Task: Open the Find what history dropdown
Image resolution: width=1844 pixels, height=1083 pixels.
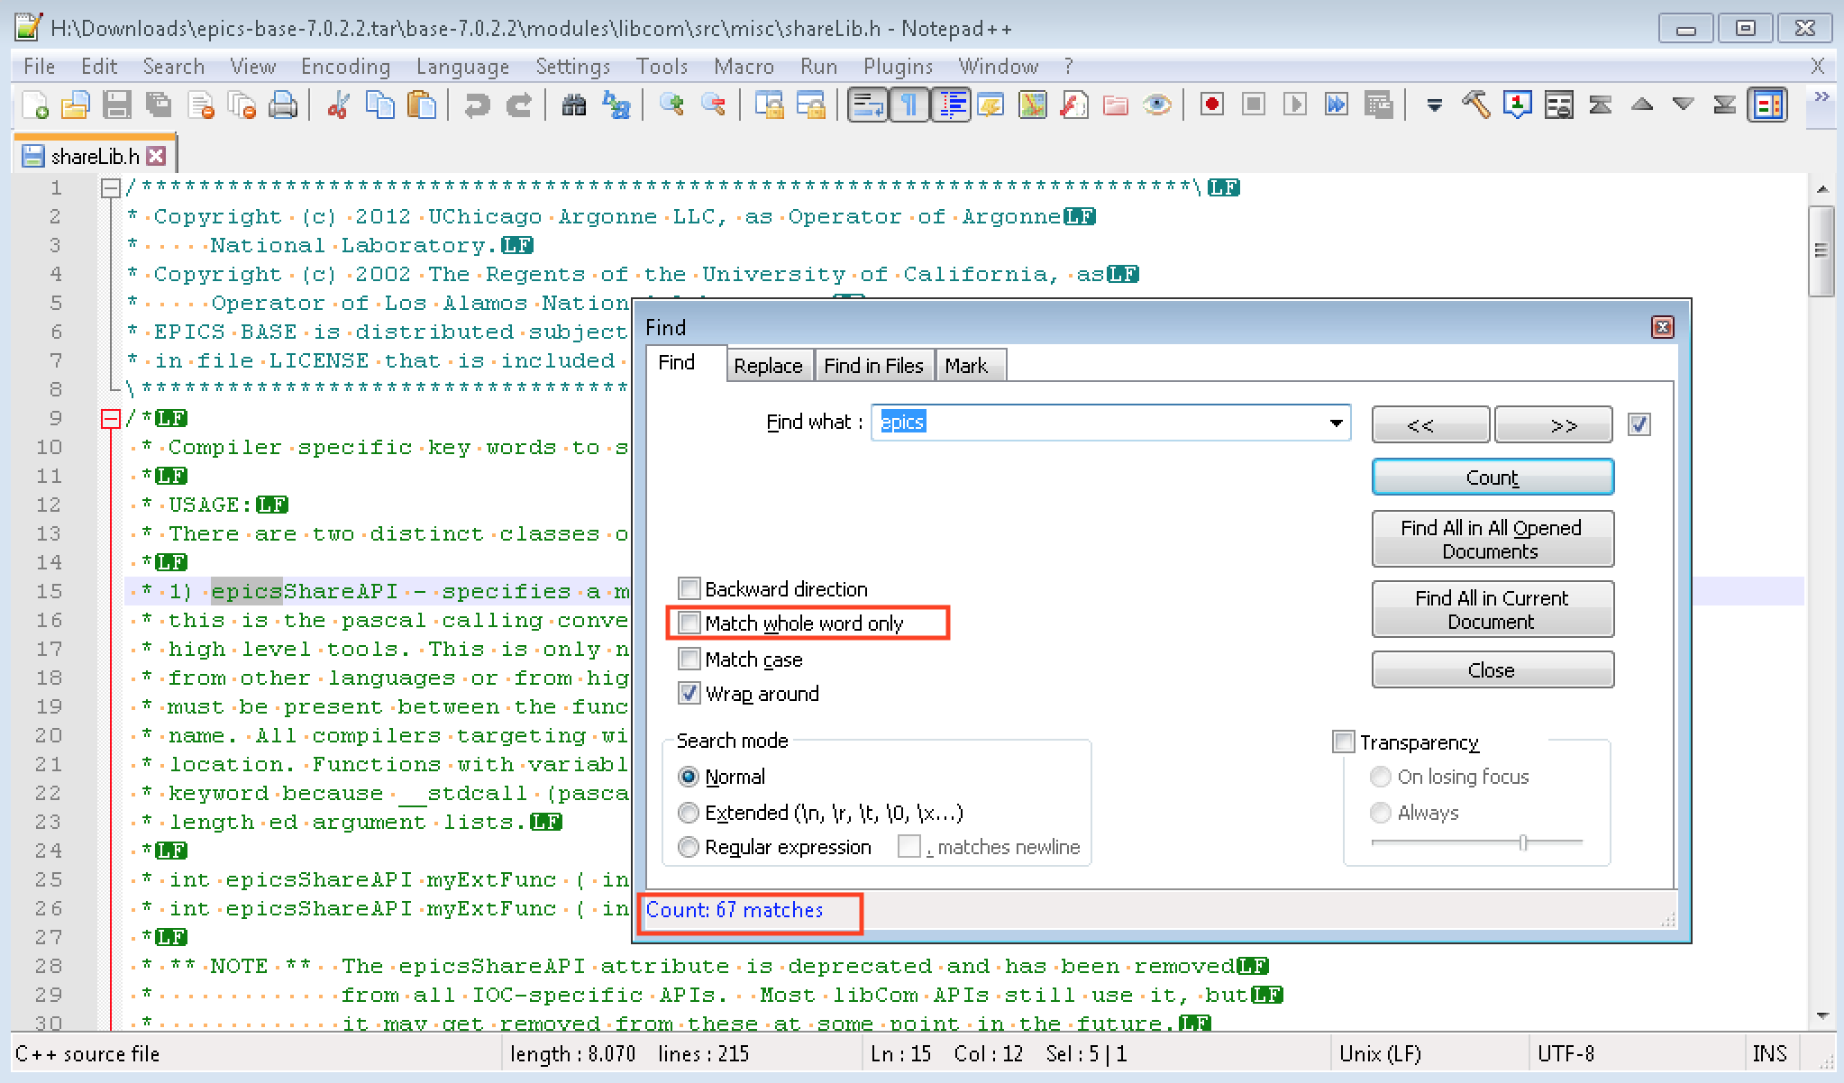Action: coord(1335,423)
